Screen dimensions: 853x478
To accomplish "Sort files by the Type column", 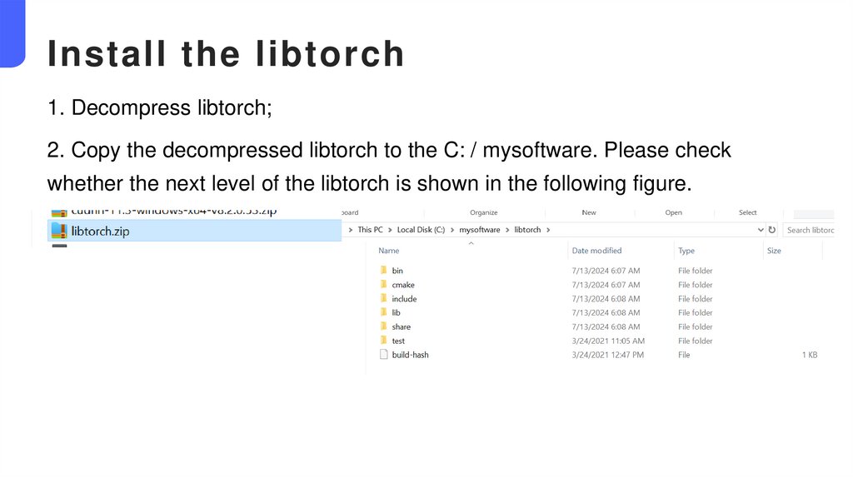I will [686, 251].
